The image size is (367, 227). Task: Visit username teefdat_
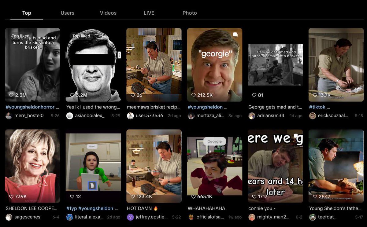(327, 217)
